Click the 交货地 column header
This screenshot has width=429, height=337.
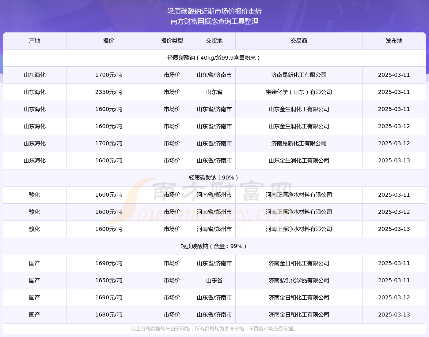214,41
